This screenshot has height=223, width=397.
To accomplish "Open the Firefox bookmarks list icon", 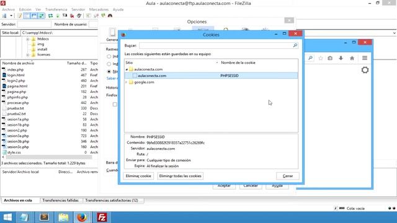I will coord(330,58).
